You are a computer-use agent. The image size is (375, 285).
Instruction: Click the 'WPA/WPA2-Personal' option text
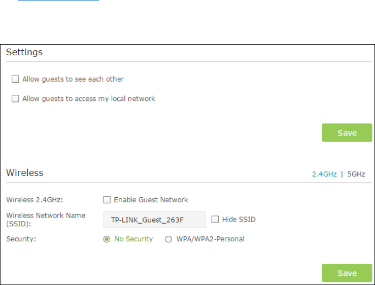pos(210,239)
